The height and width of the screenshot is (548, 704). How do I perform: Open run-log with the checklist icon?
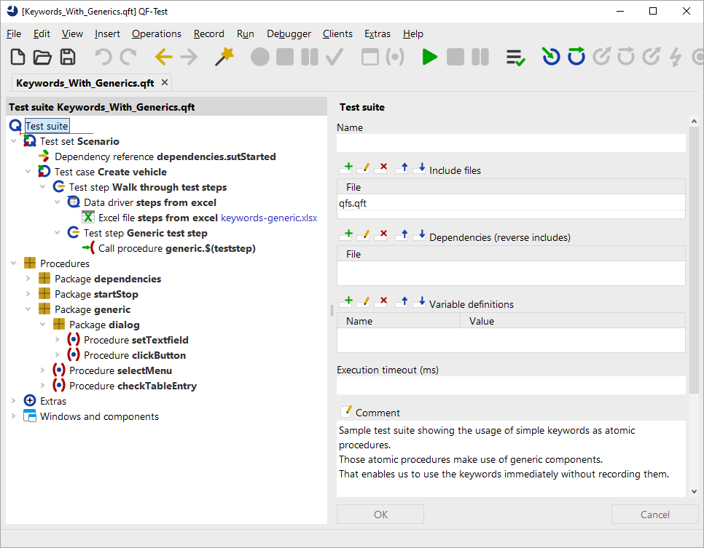coord(515,57)
